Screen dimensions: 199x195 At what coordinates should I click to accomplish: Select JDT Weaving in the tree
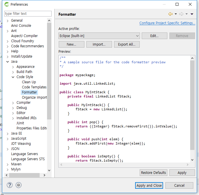point(21,144)
